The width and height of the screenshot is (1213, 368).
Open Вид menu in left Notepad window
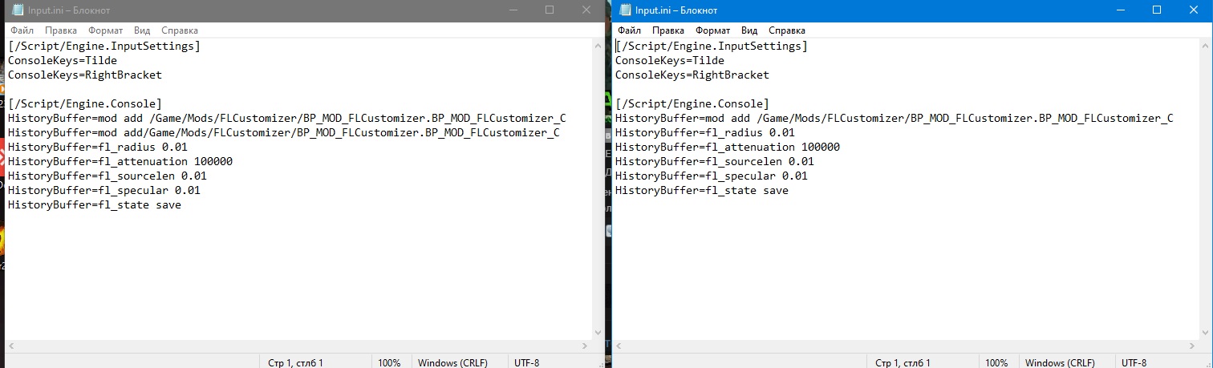pyautogui.click(x=142, y=30)
